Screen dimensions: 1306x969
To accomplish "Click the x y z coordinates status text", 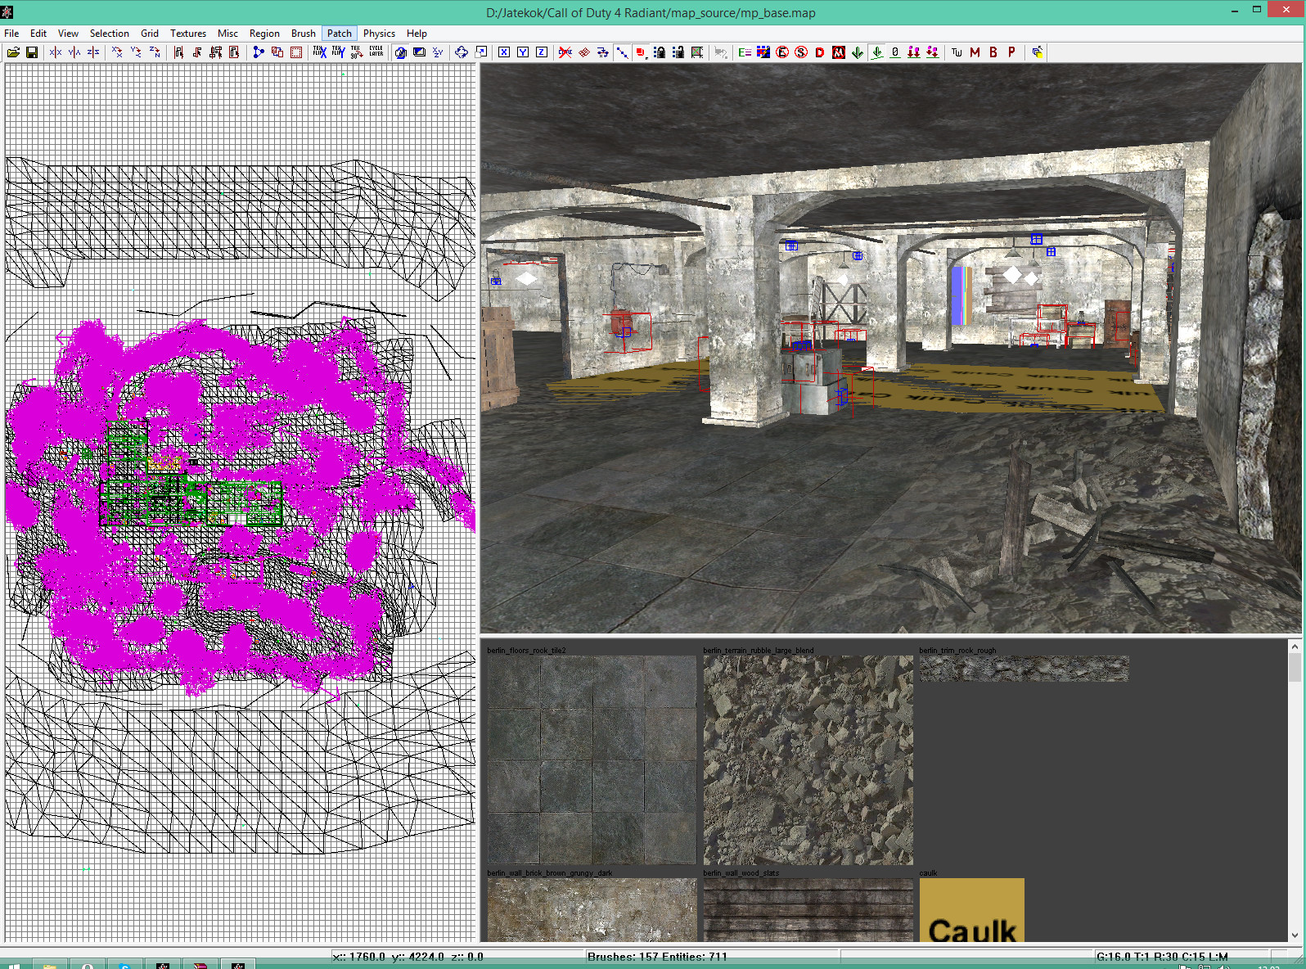I will 408,957.
